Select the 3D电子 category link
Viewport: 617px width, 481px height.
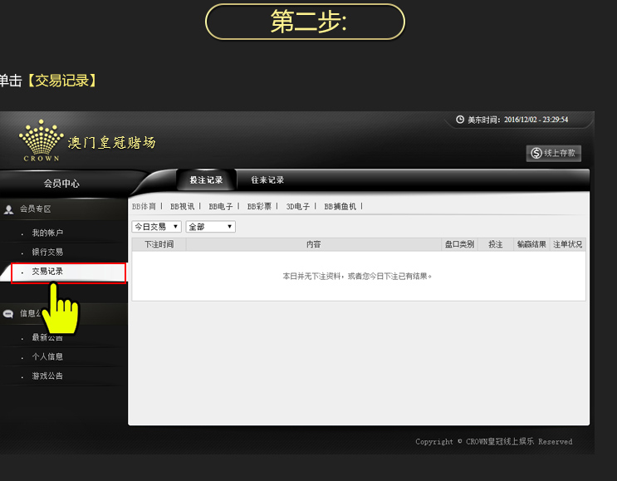[297, 206]
